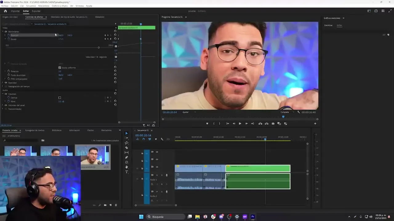Switch to the Importar workspace
Screen dimensions: 394x221
(x=15, y=11)
